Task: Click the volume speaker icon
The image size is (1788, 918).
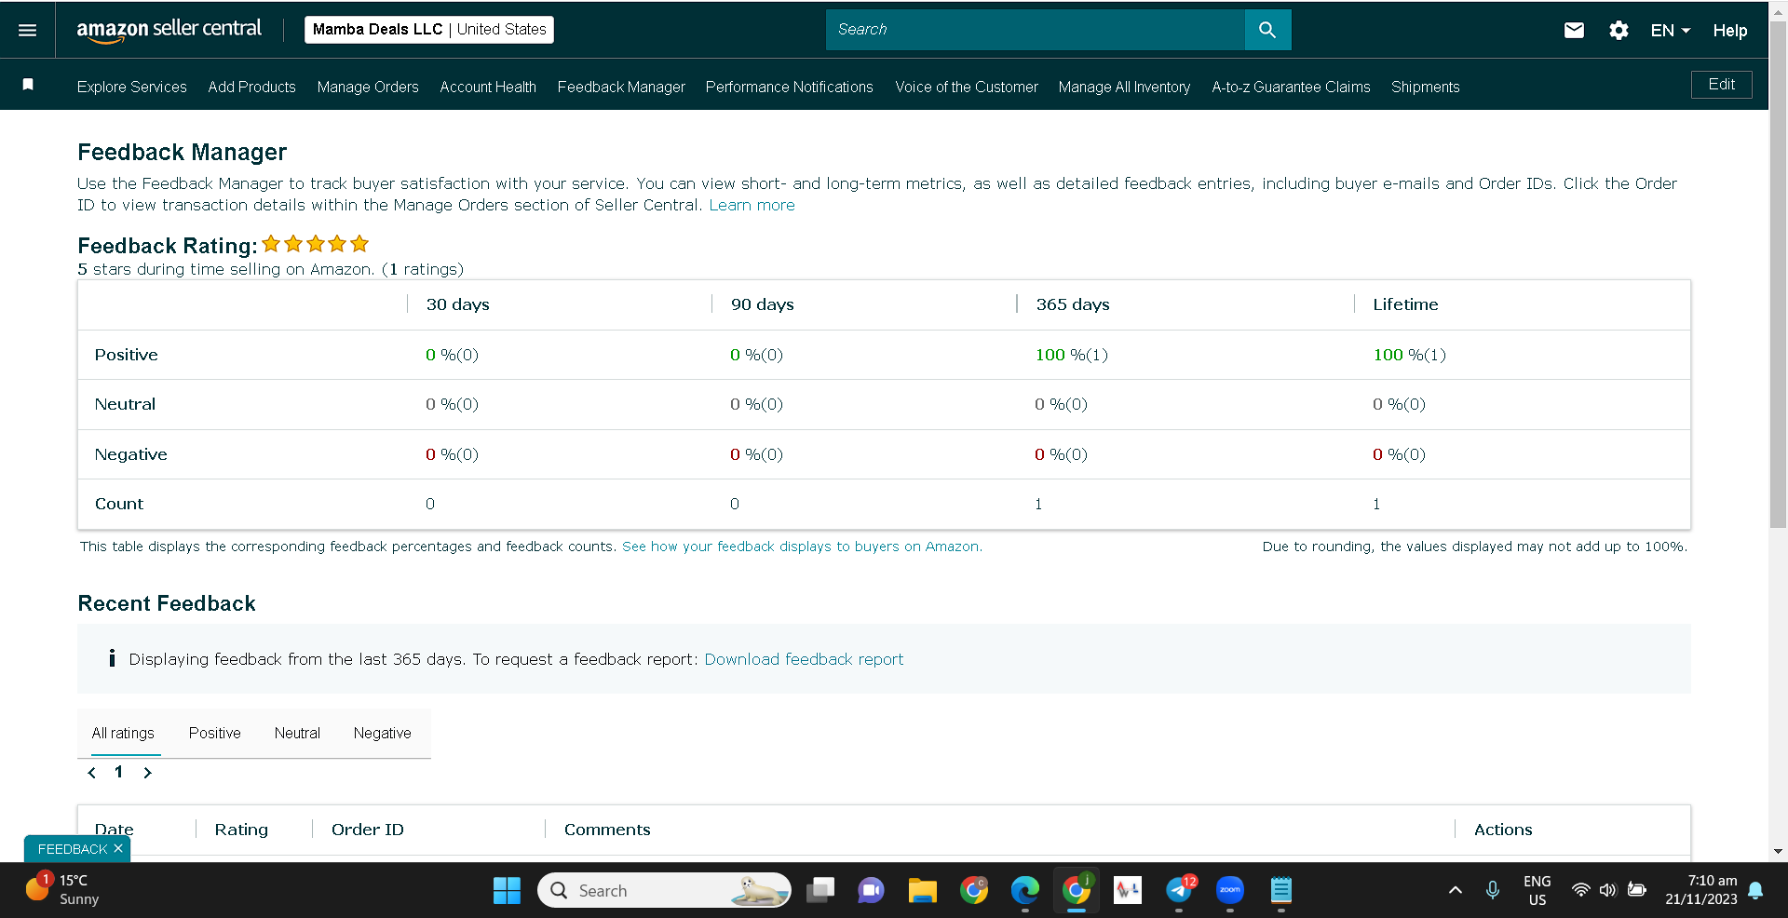Action: tap(1607, 890)
